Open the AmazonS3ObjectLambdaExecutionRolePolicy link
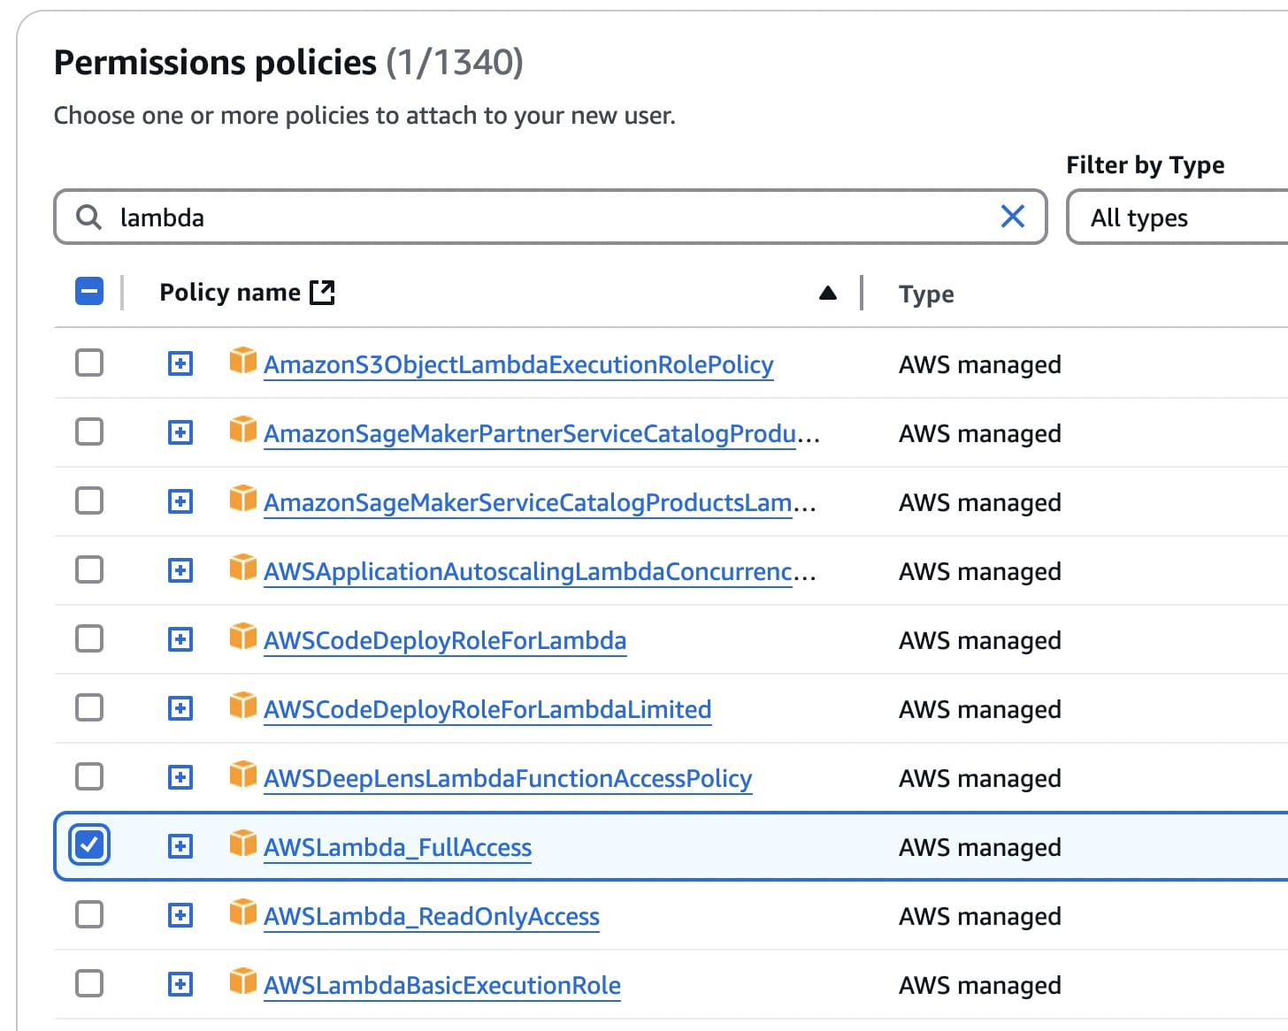Viewport: 1288px width, 1031px height. click(518, 364)
